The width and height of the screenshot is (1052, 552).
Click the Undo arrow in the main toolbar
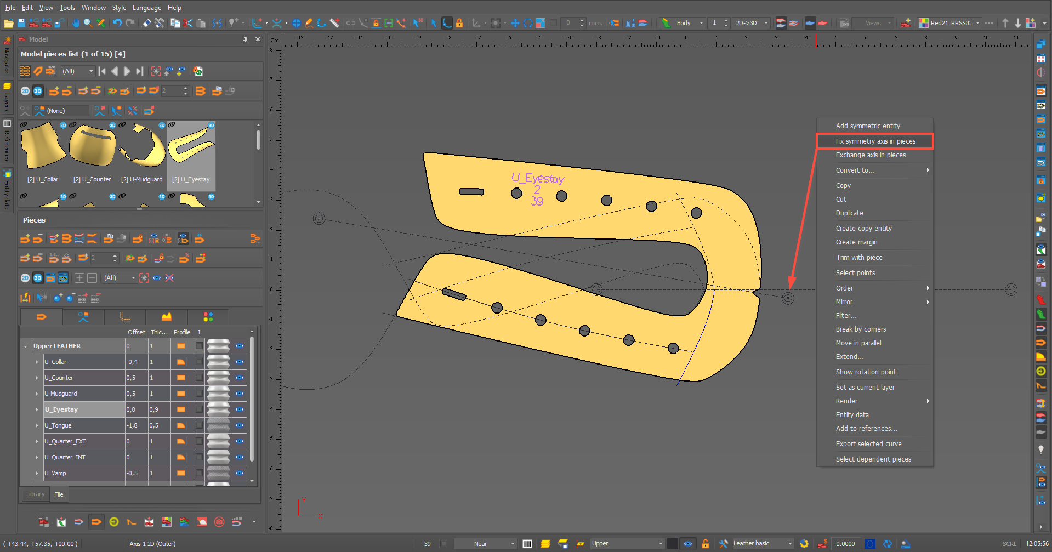pyautogui.click(x=117, y=23)
